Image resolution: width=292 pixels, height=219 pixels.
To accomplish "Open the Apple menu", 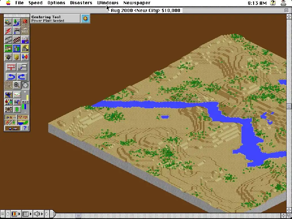I will (x=8, y=3).
